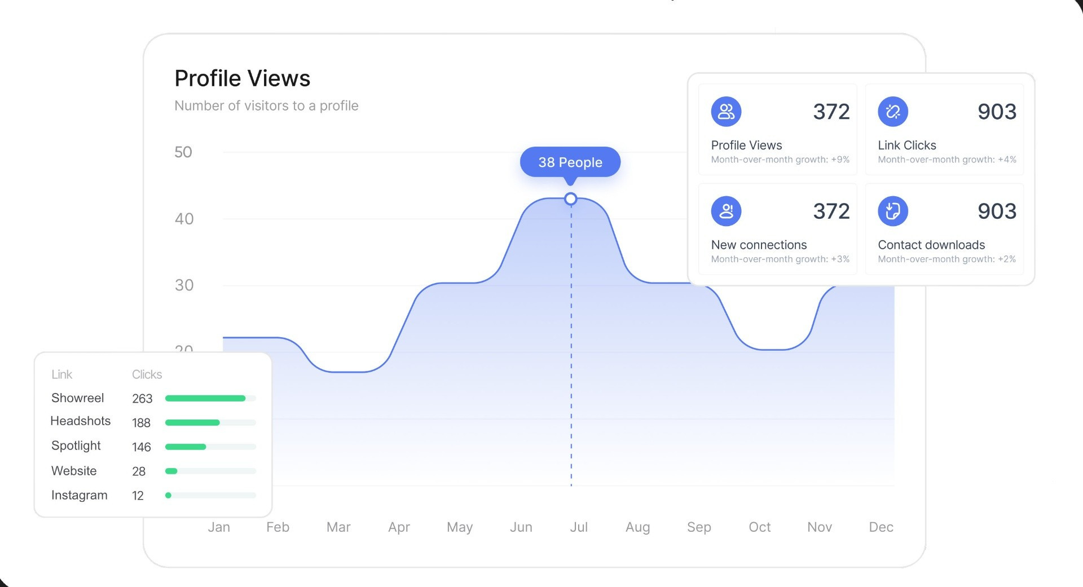Click the Clicks column header
The image size is (1083, 587).
(x=147, y=374)
